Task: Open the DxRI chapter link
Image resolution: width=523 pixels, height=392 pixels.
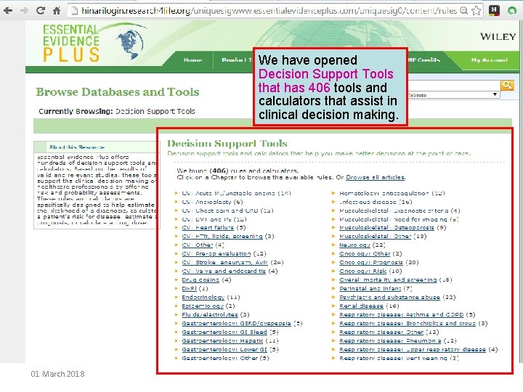Action: [x=189, y=288]
